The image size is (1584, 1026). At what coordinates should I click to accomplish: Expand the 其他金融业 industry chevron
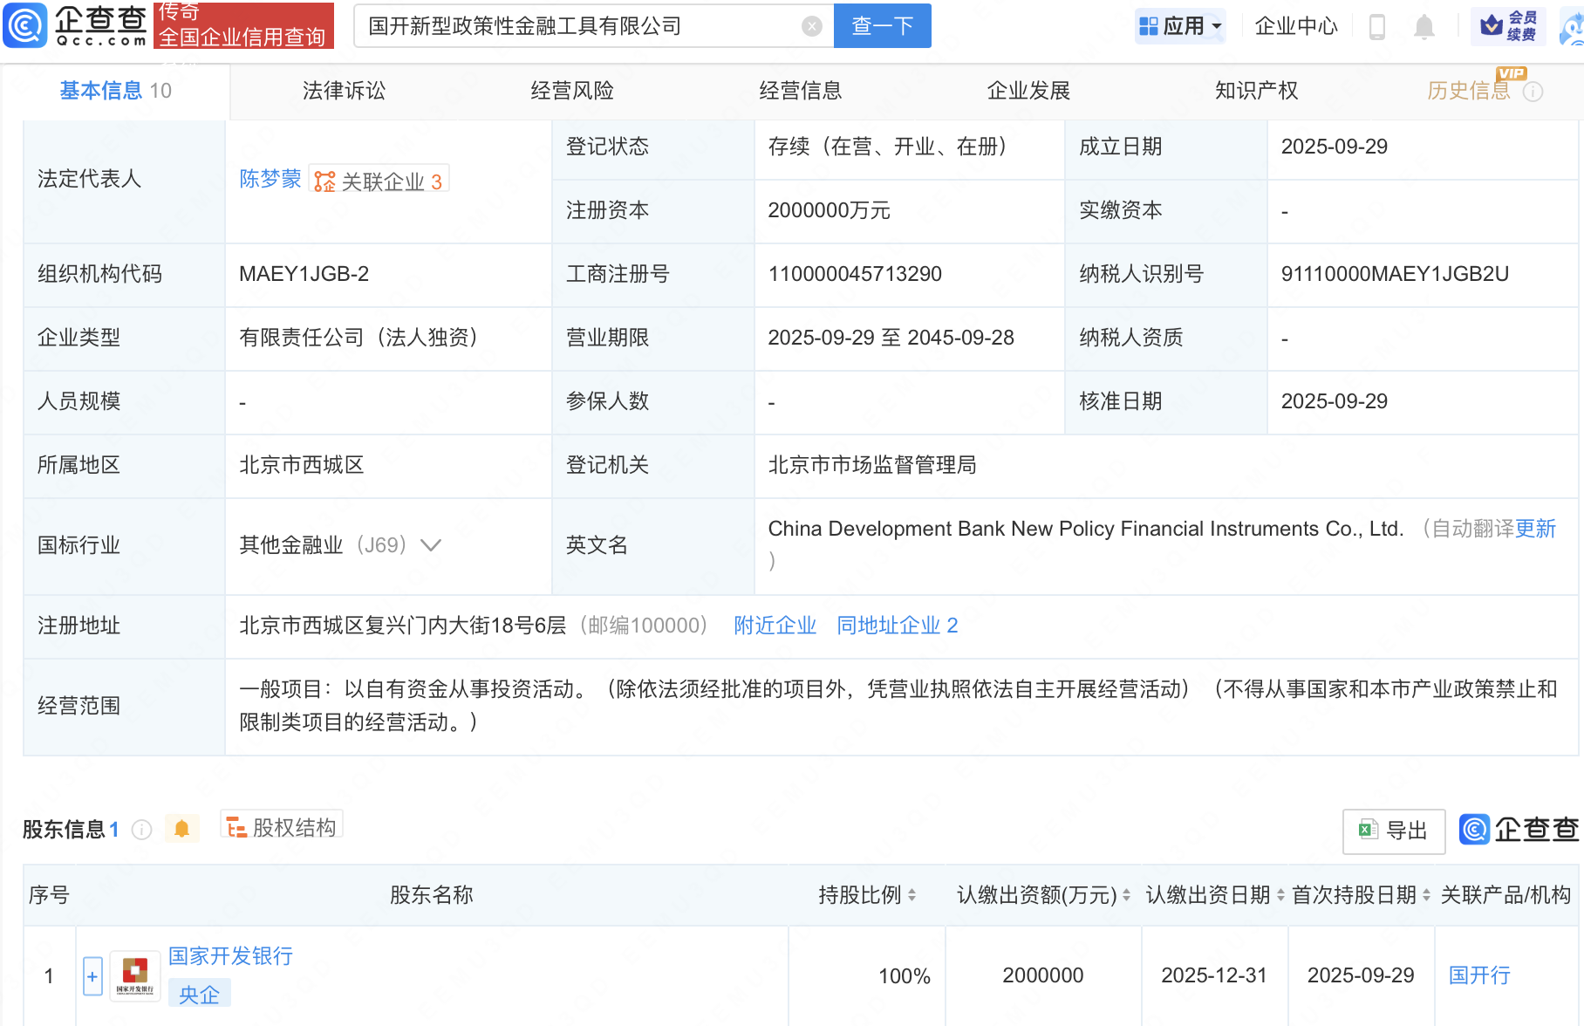(431, 545)
